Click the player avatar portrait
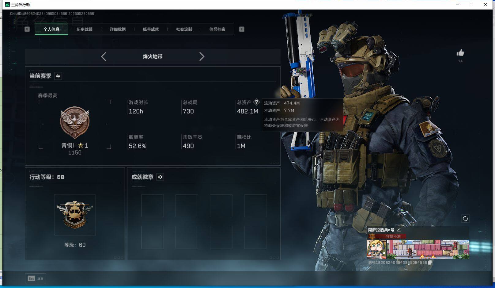The height and width of the screenshot is (288, 495). pyautogui.click(x=377, y=249)
